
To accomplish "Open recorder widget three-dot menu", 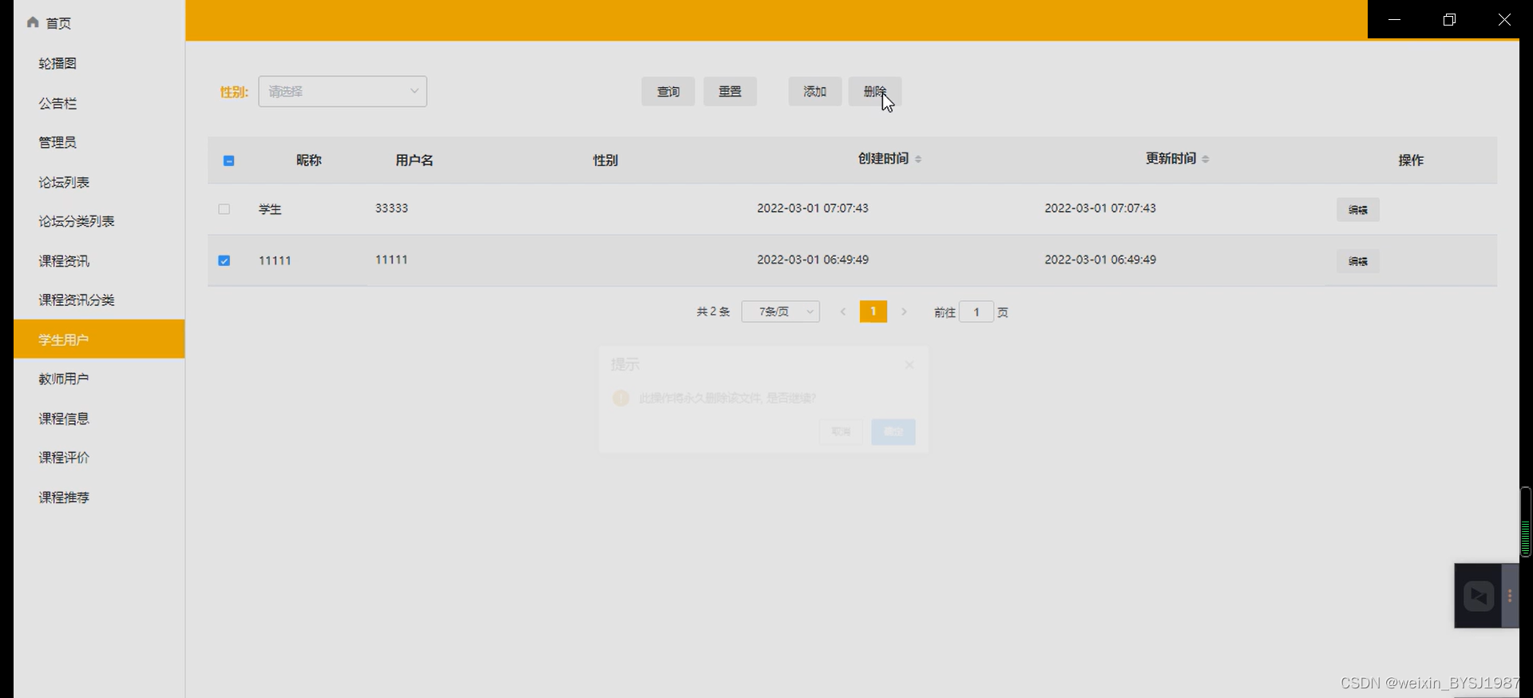I will (1510, 596).
